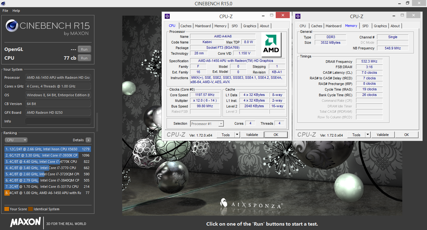This screenshot has width=427, height=230.
Task: Click the orange Your Score legend swatch
Action: pyautogui.click(x=7, y=209)
